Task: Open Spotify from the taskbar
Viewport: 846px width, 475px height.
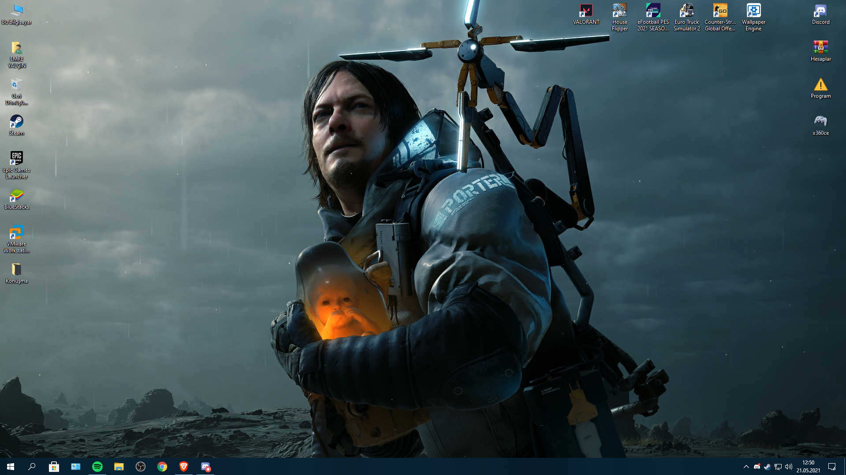Action: tap(97, 467)
